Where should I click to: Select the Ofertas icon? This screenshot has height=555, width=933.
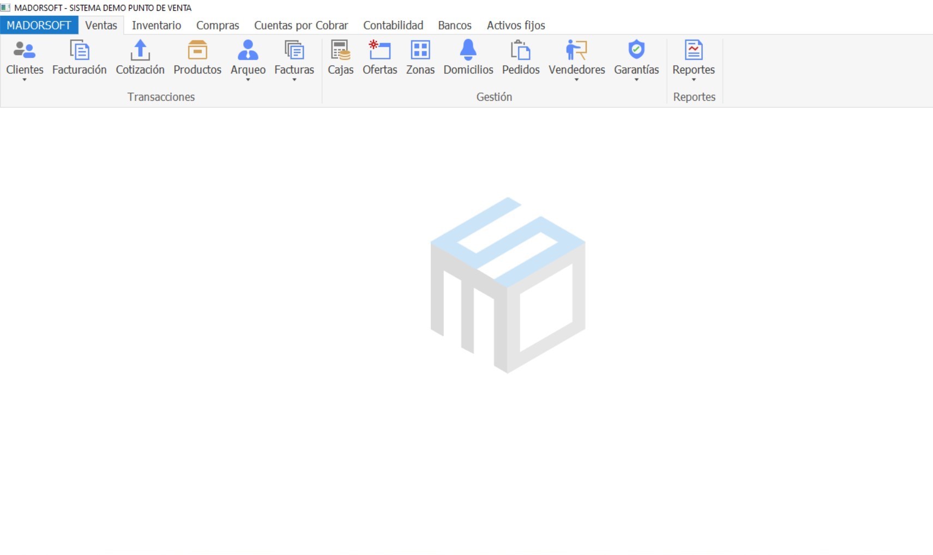[x=380, y=51]
